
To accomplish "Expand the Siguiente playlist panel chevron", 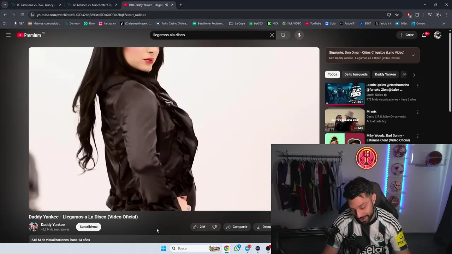I will [x=413, y=55].
